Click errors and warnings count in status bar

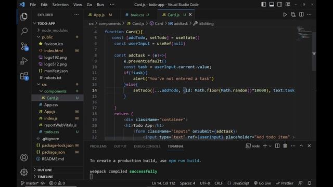(x=57, y=183)
